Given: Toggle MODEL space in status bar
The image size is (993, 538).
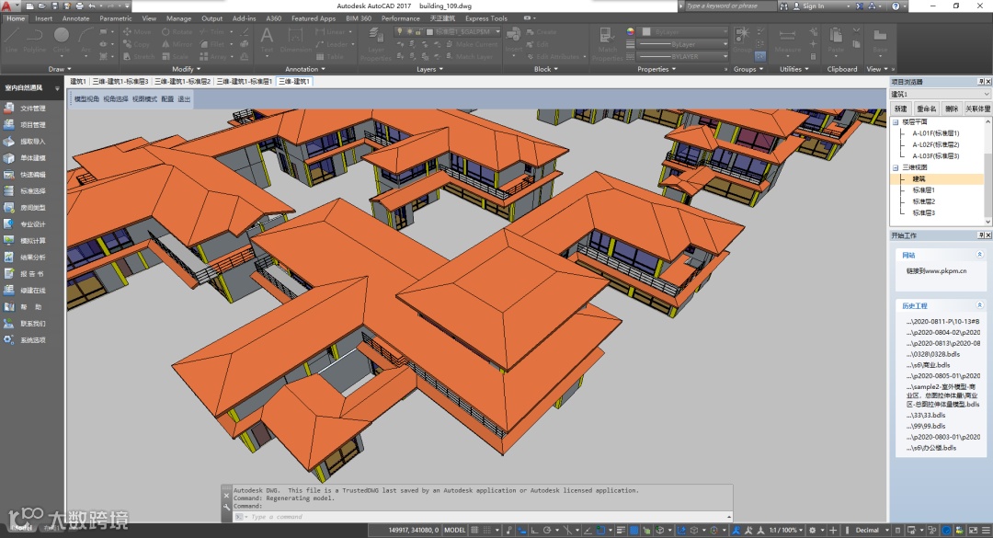Looking at the screenshot, I should click(455, 530).
